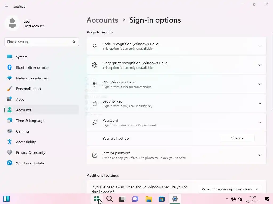Expand Fingerprint recognition chevron

tap(260, 65)
